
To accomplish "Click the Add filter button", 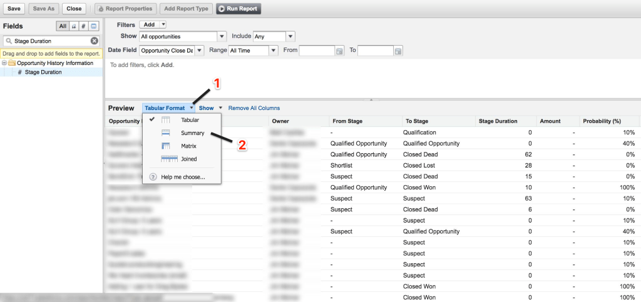I will pyautogui.click(x=149, y=24).
